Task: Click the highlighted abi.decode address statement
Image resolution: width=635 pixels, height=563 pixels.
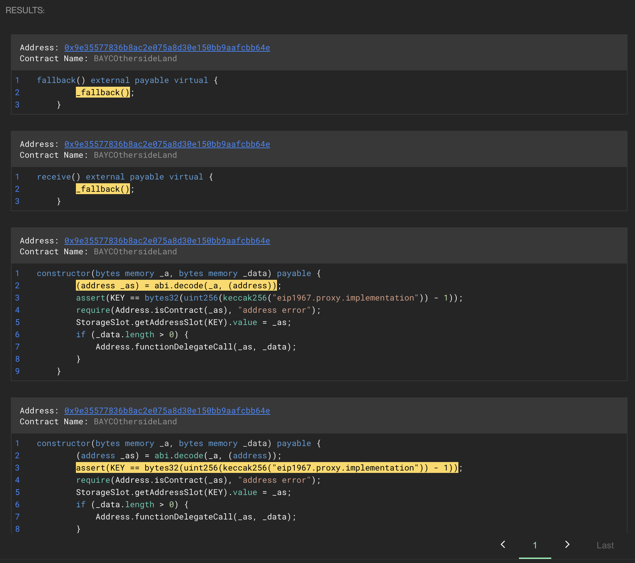Action: tap(176, 286)
